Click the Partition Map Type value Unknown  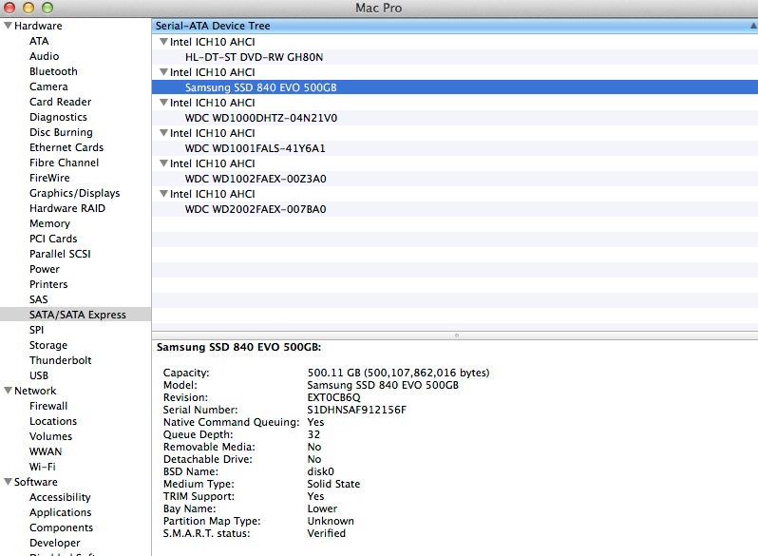coord(331,521)
